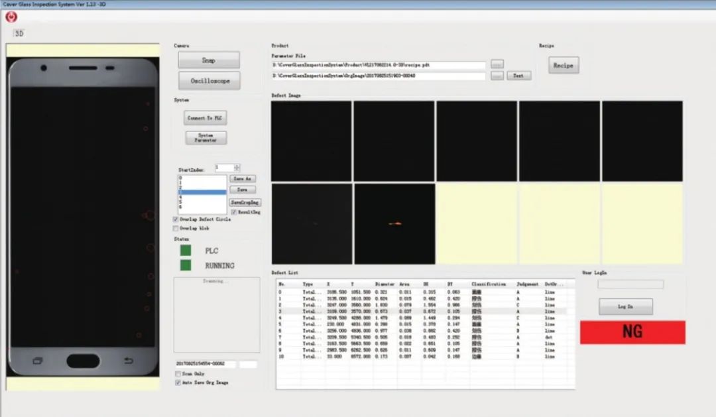716x417 pixels.
Task: Switch to the 3D tab
Action: [x=19, y=33]
